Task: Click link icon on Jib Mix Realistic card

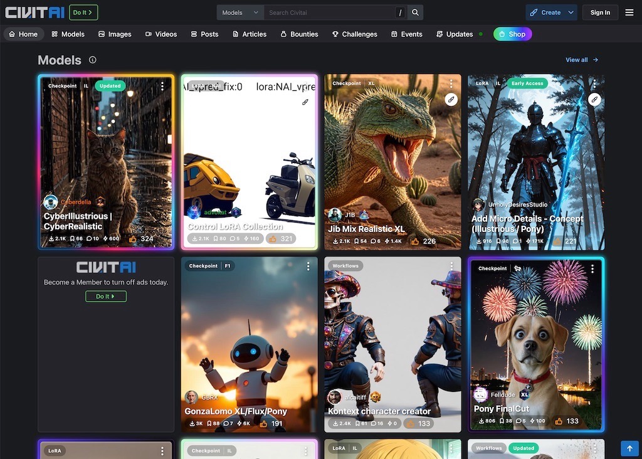Action: [451, 99]
